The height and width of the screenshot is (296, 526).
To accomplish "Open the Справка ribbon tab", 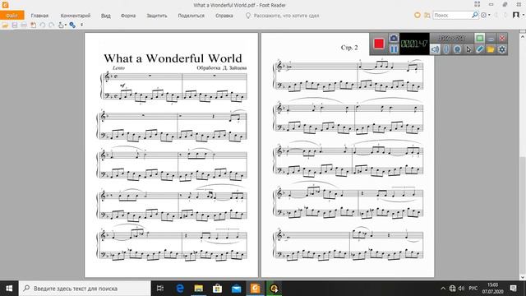I will (x=224, y=16).
